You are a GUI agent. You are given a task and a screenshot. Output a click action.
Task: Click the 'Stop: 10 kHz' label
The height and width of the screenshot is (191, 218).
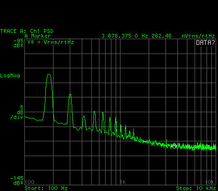click(196, 188)
